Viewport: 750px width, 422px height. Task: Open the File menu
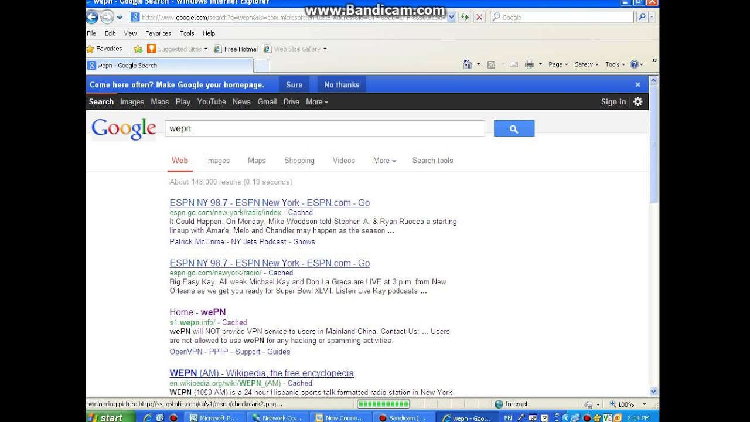[91, 33]
